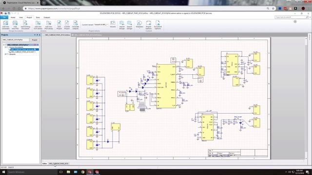312x175 pixels.
Task: Click Save Project icon
Action: click(59, 25)
